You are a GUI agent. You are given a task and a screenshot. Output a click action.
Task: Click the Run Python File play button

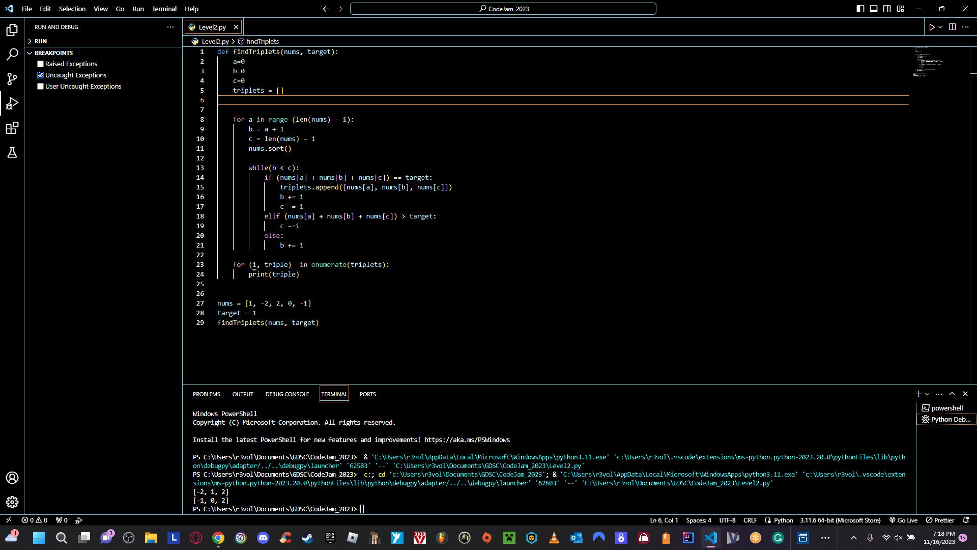tap(932, 27)
